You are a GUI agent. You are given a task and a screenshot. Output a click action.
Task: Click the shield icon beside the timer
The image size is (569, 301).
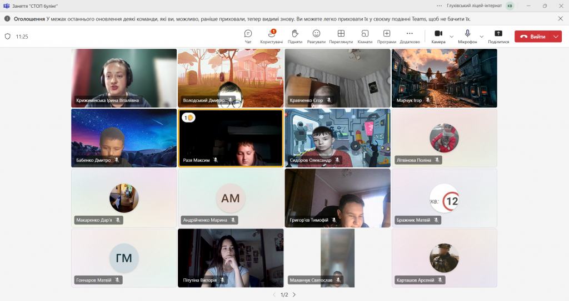coord(8,37)
